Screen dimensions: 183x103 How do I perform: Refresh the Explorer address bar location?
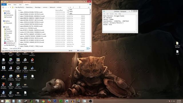pyautogui.click(x=70, y=7)
